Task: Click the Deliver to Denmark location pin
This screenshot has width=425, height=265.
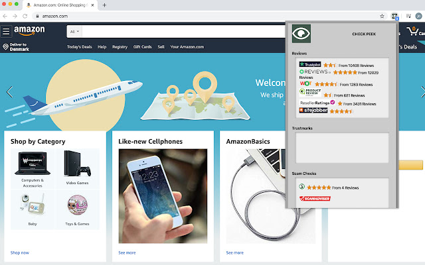Action: 5,47
